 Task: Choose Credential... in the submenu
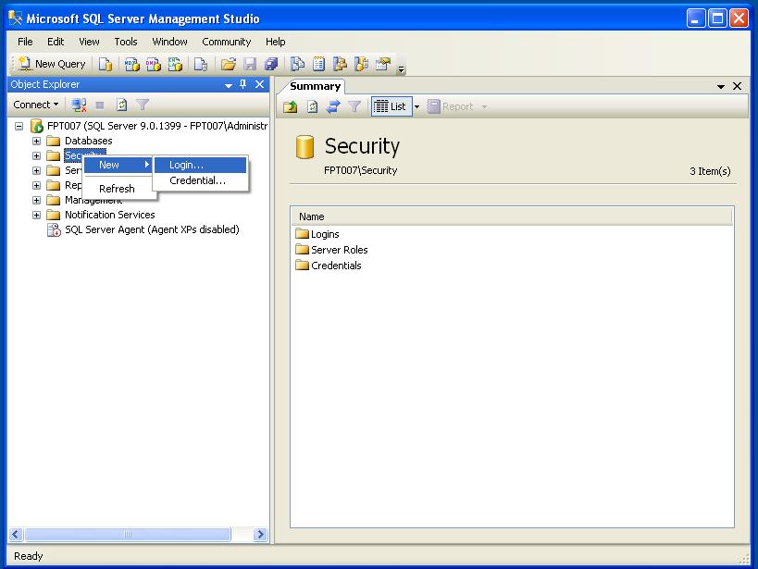(200, 180)
